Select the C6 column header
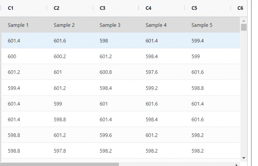 click(240, 8)
